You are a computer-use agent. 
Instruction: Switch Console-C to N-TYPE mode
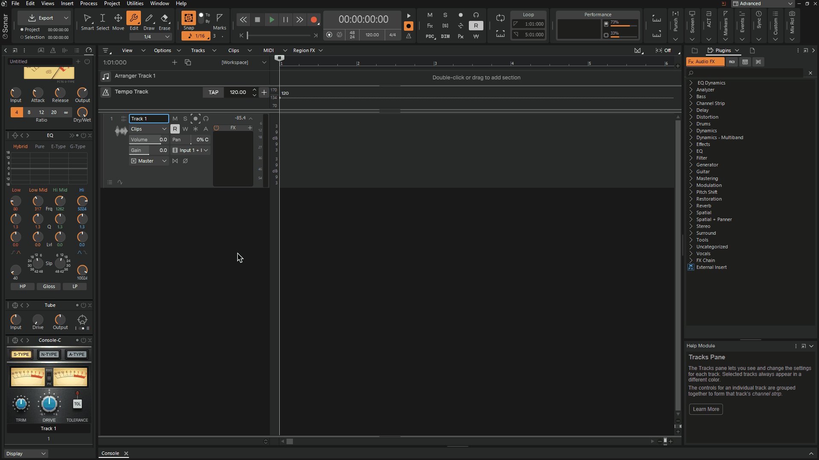click(x=49, y=354)
